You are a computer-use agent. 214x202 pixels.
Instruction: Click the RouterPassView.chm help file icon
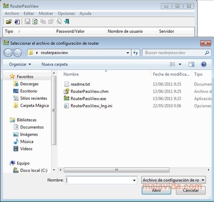(x=67, y=91)
